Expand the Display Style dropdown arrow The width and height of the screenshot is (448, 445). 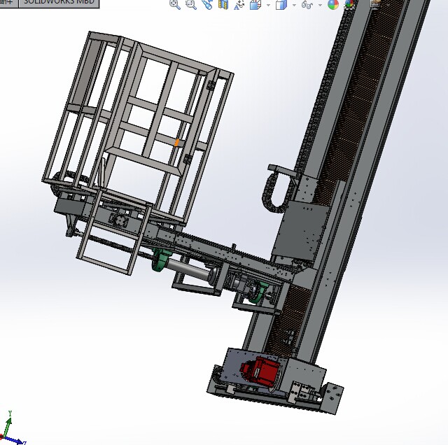pos(294,5)
